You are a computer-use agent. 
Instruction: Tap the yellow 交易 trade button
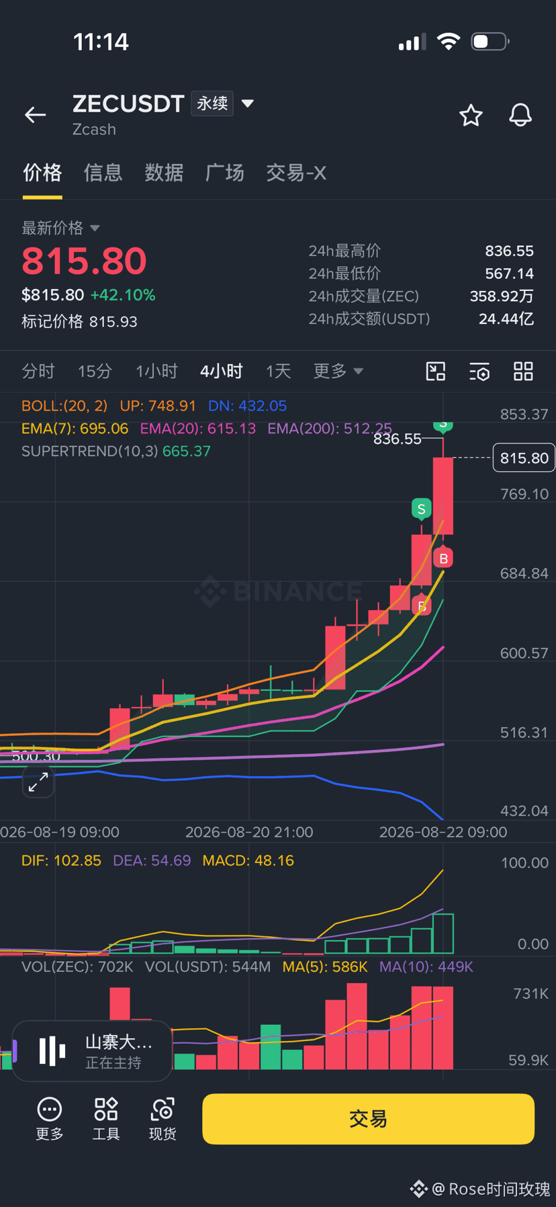(368, 1119)
